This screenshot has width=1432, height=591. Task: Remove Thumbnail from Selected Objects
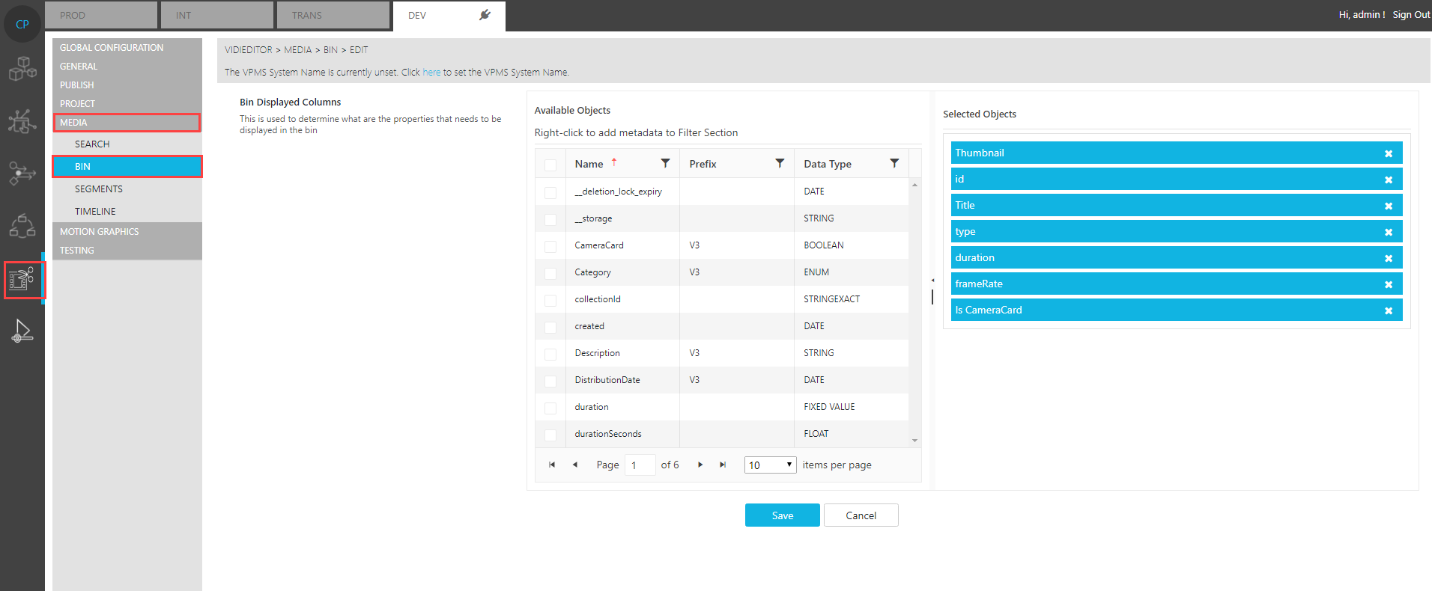[x=1388, y=153]
